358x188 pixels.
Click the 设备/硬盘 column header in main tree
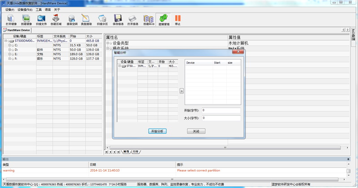coord(20,36)
